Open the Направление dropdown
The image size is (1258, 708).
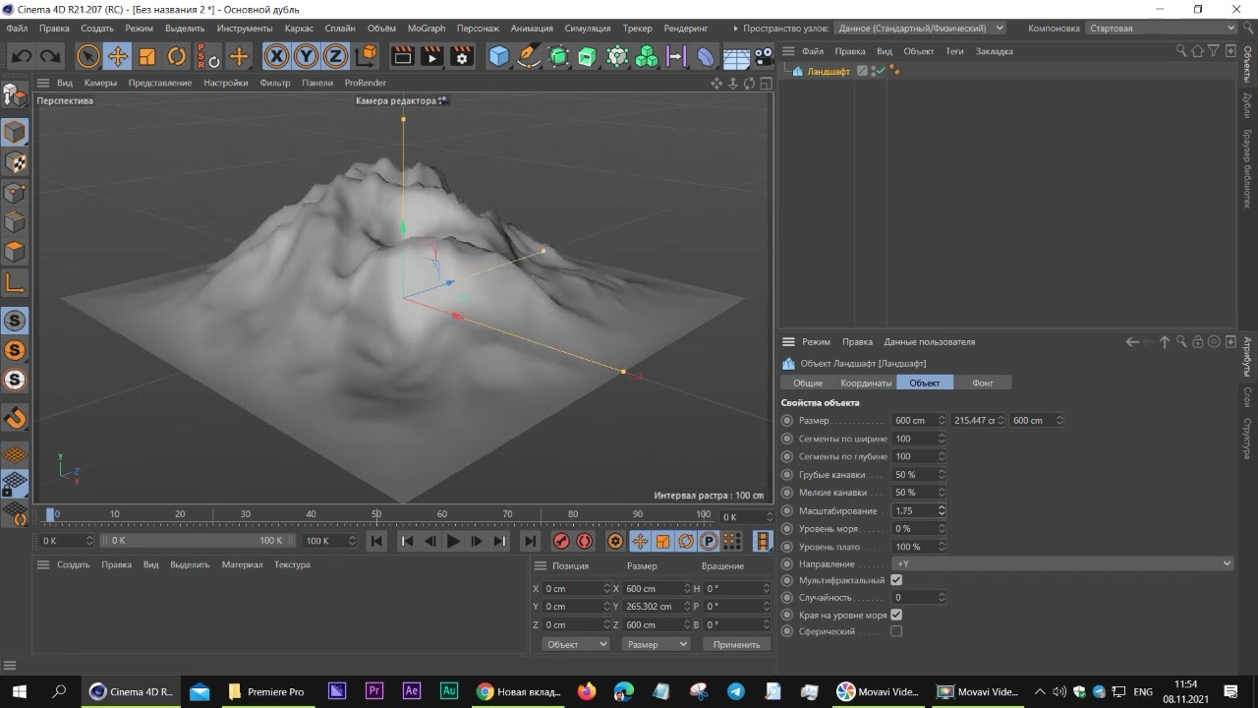pyautogui.click(x=1062, y=563)
